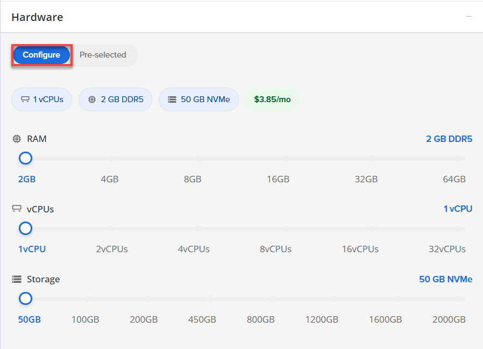Set RAM slider to 64GB

click(x=459, y=159)
